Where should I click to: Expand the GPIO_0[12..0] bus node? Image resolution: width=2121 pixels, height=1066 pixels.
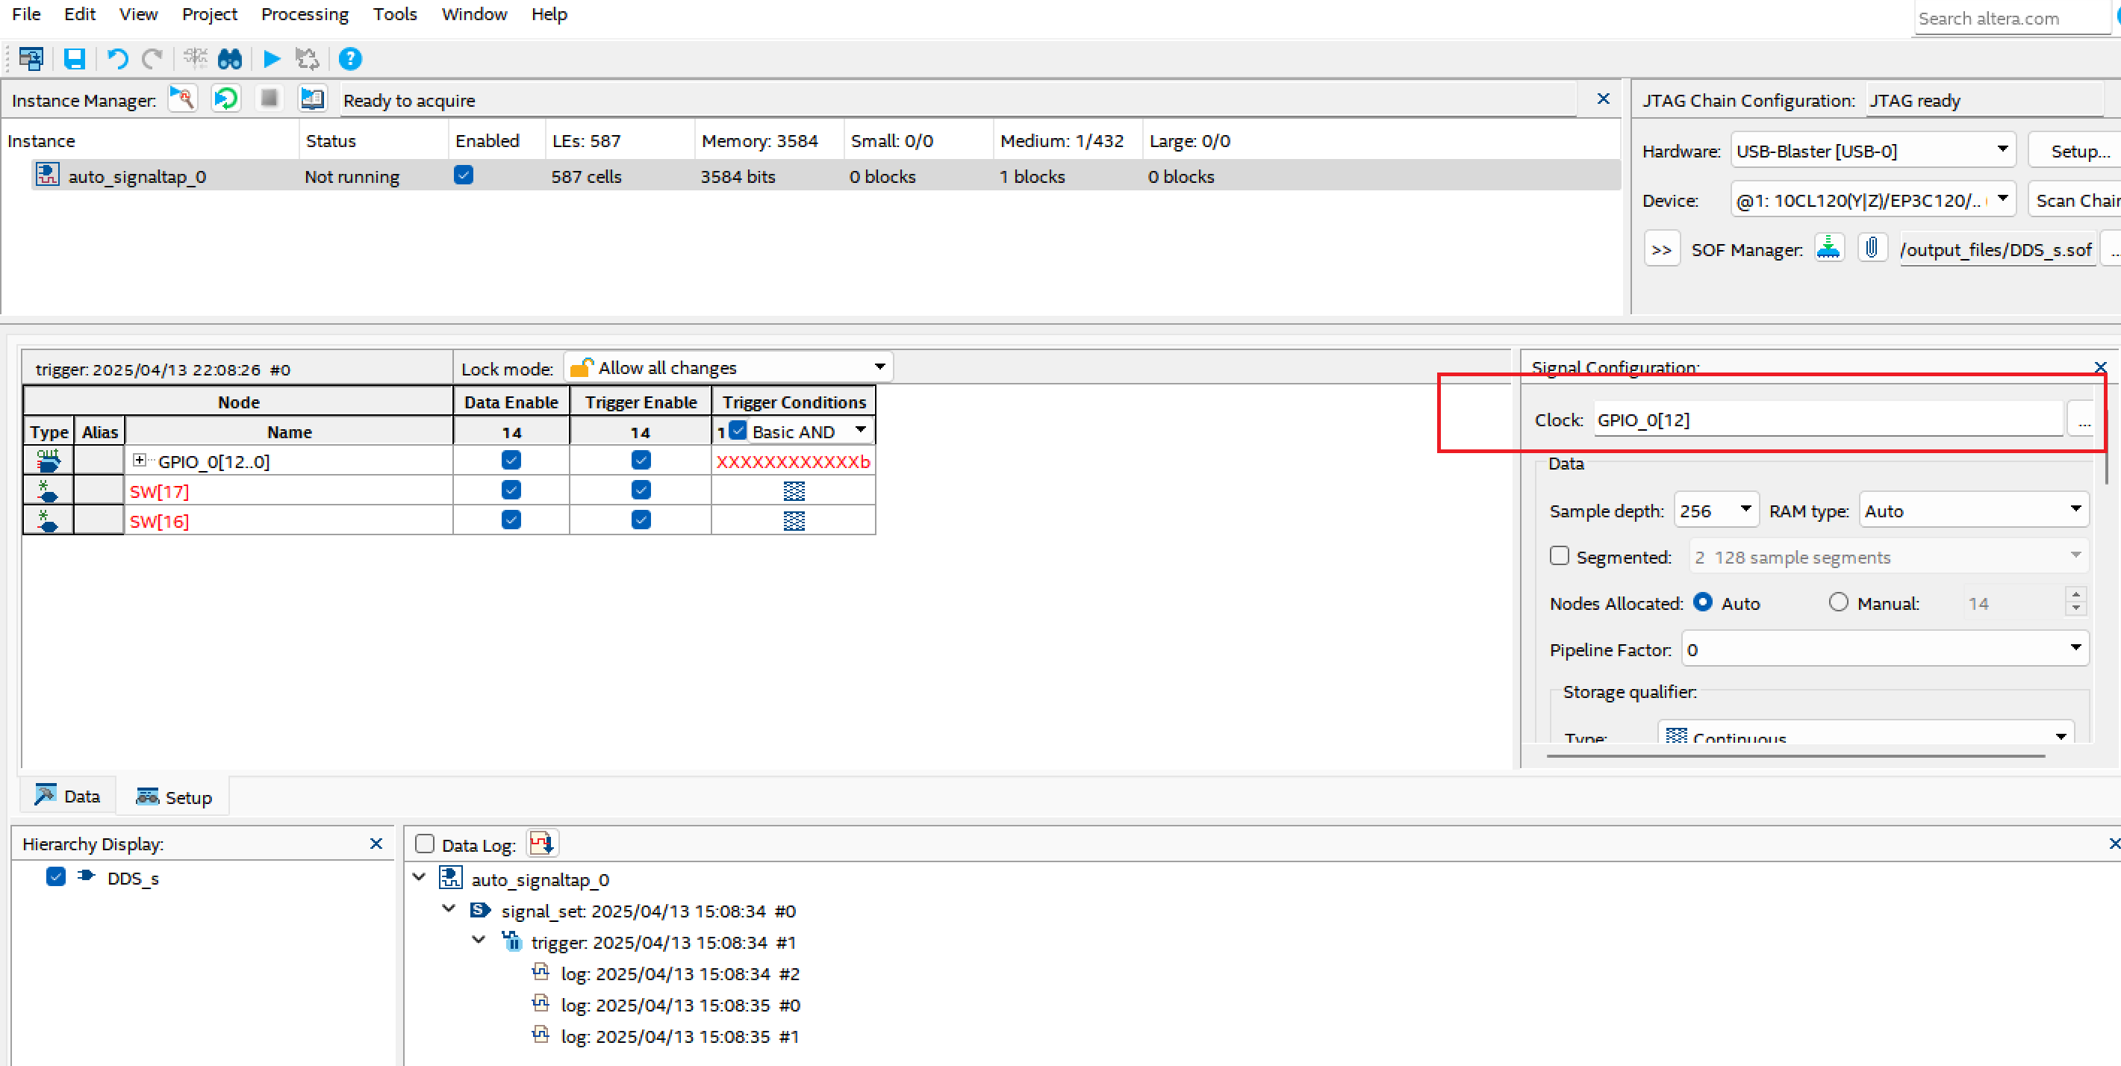pyautogui.click(x=140, y=460)
